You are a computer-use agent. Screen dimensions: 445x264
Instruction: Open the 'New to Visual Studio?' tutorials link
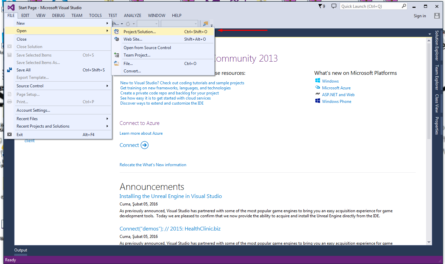[182, 83]
